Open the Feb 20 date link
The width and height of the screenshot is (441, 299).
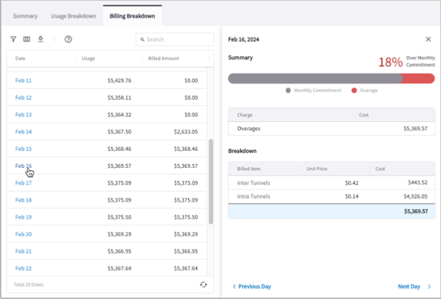click(23, 234)
